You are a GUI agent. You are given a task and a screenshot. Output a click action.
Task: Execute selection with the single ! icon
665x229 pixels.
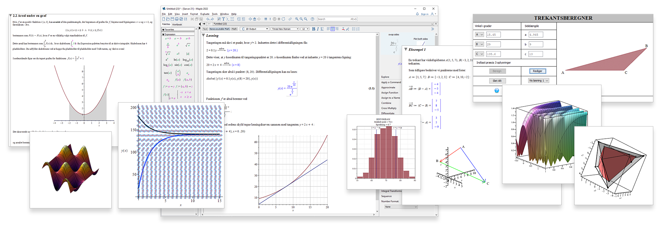270,19
